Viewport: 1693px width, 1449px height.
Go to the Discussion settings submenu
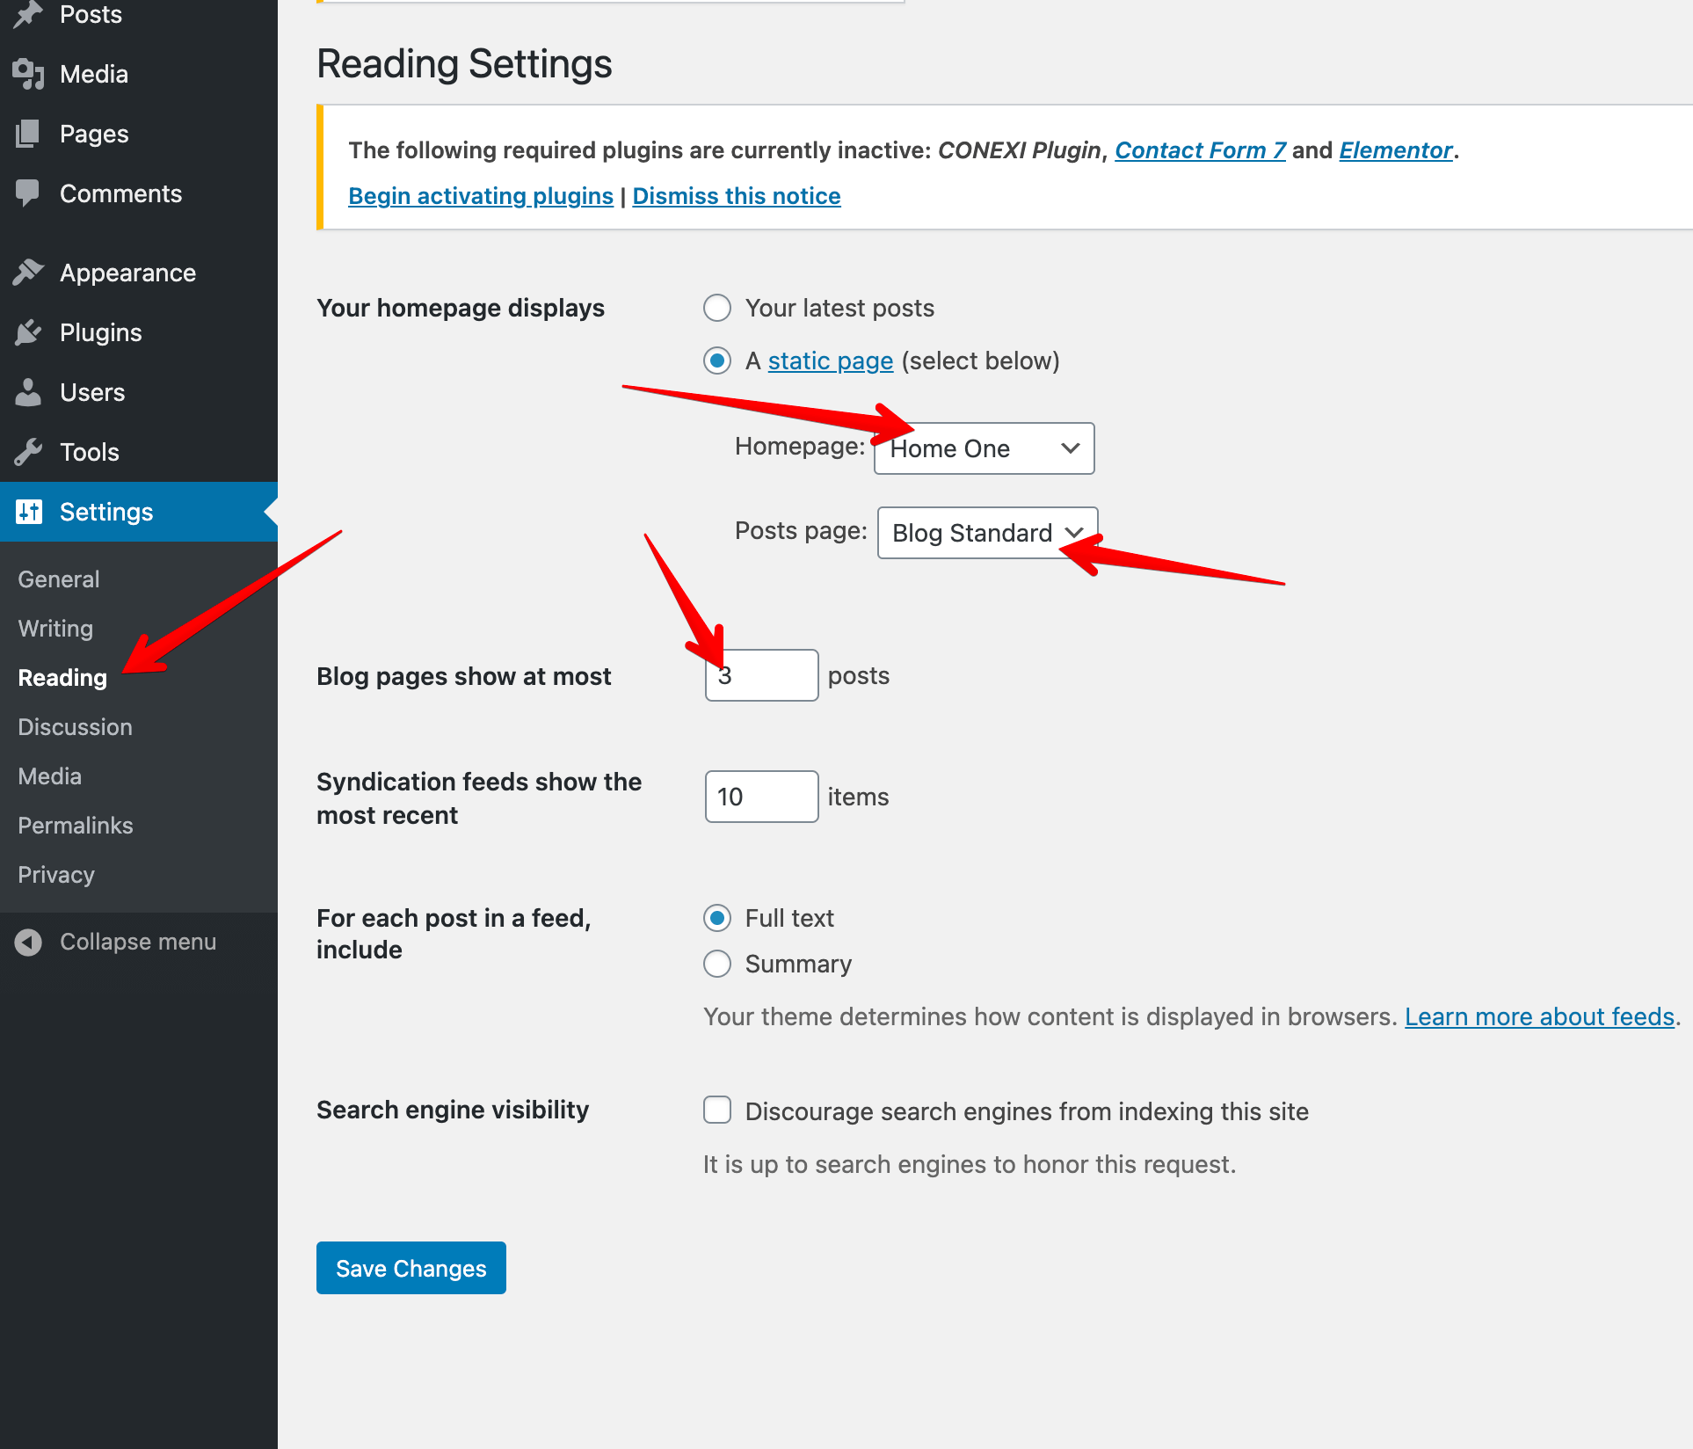click(75, 727)
